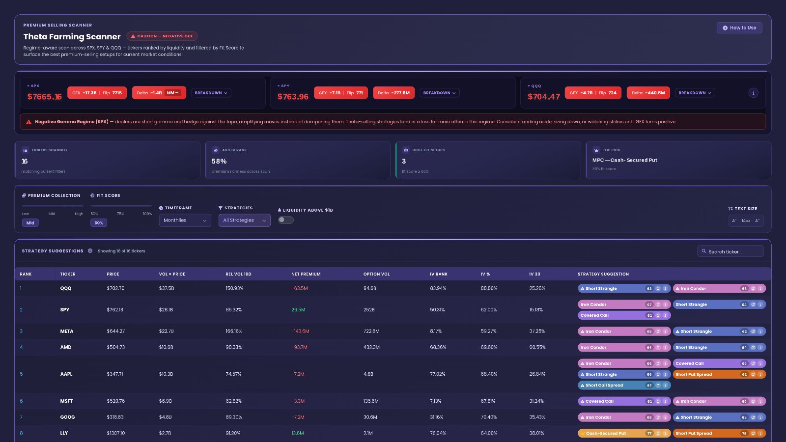786x442 pixels.
Task: Click info icon on AAPL Short Call Spread chip
Action: [x=665, y=386]
